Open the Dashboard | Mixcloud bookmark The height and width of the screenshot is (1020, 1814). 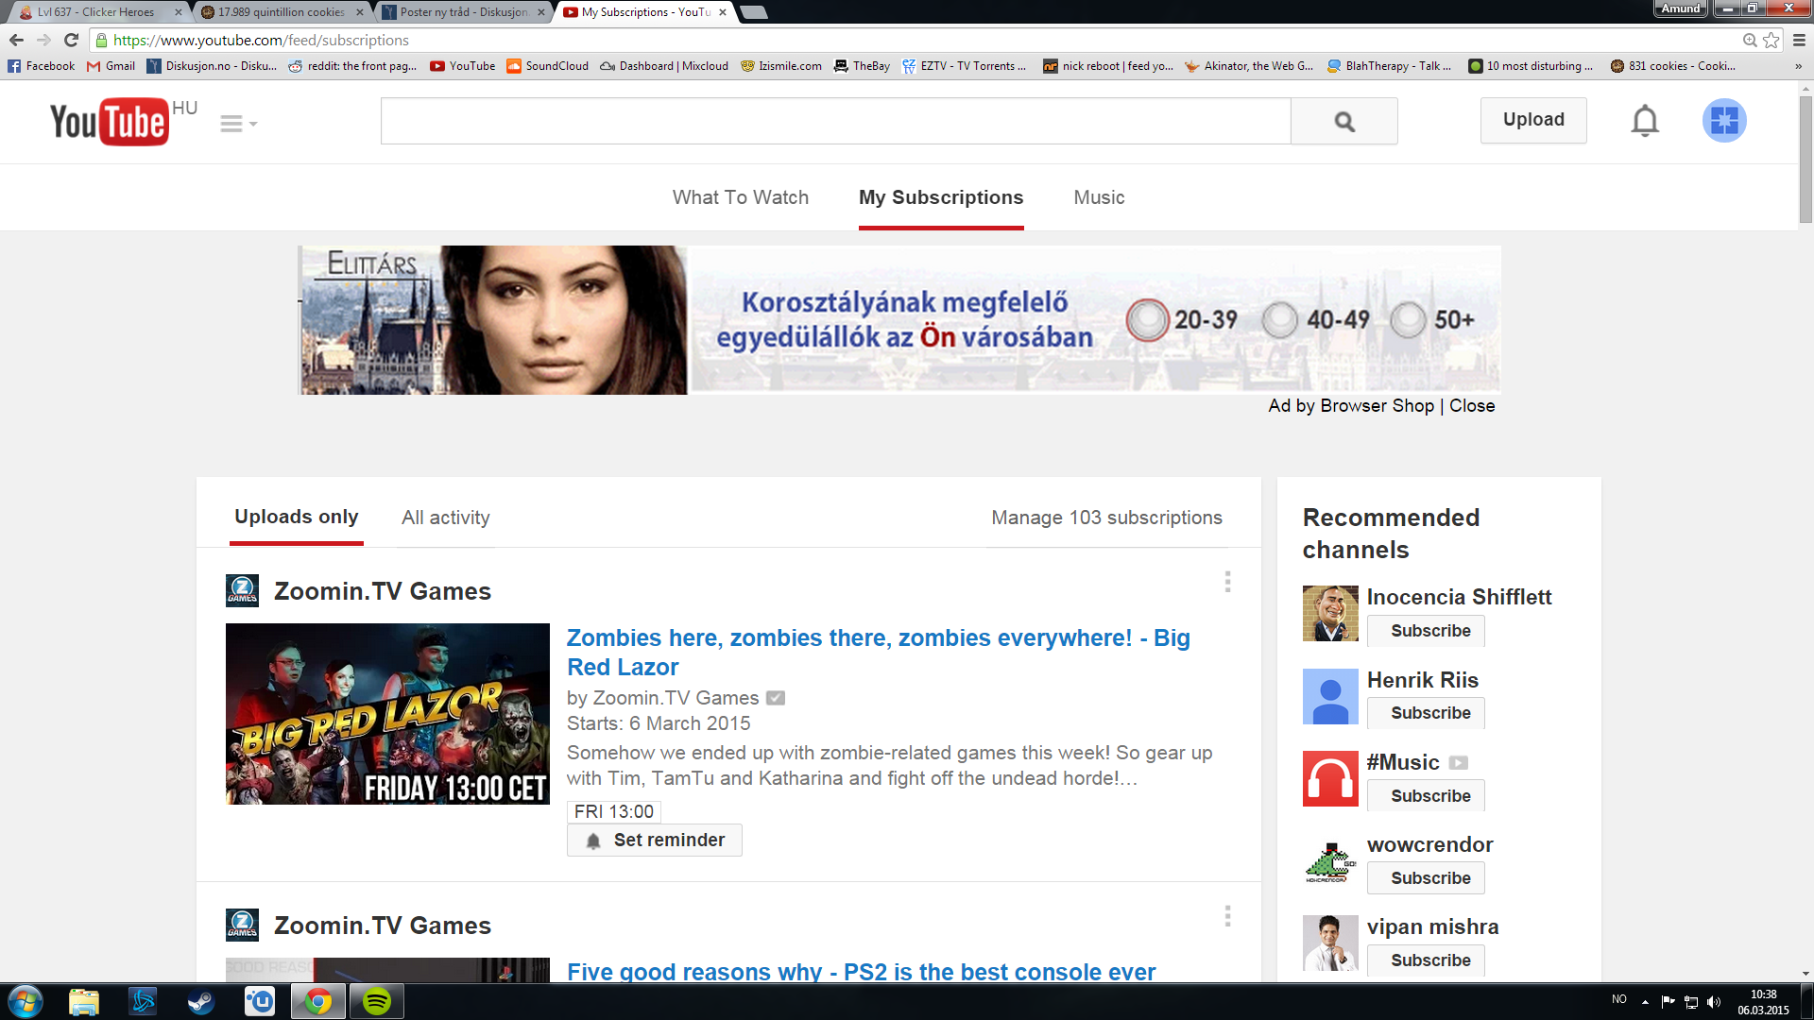(x=664, y=66)
